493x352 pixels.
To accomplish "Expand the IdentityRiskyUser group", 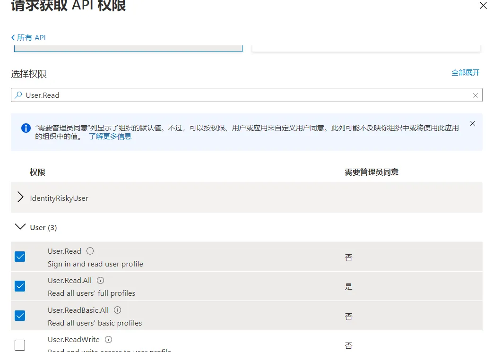I will (20, 197).
